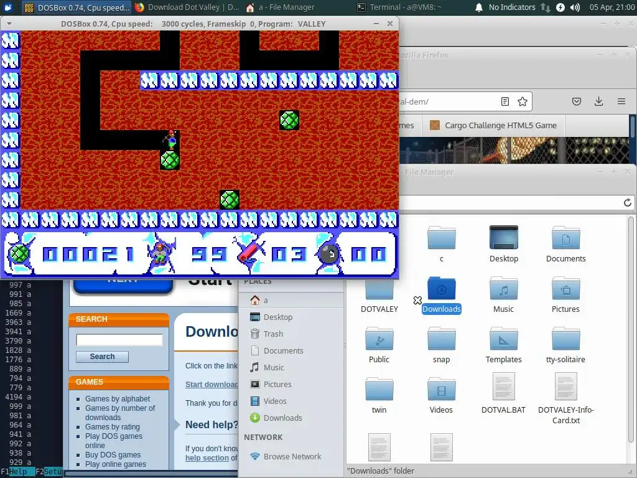Screen dimensions: 637x478
Task: Click the Firefox bookmark star icon
Action: click(523, 101)
